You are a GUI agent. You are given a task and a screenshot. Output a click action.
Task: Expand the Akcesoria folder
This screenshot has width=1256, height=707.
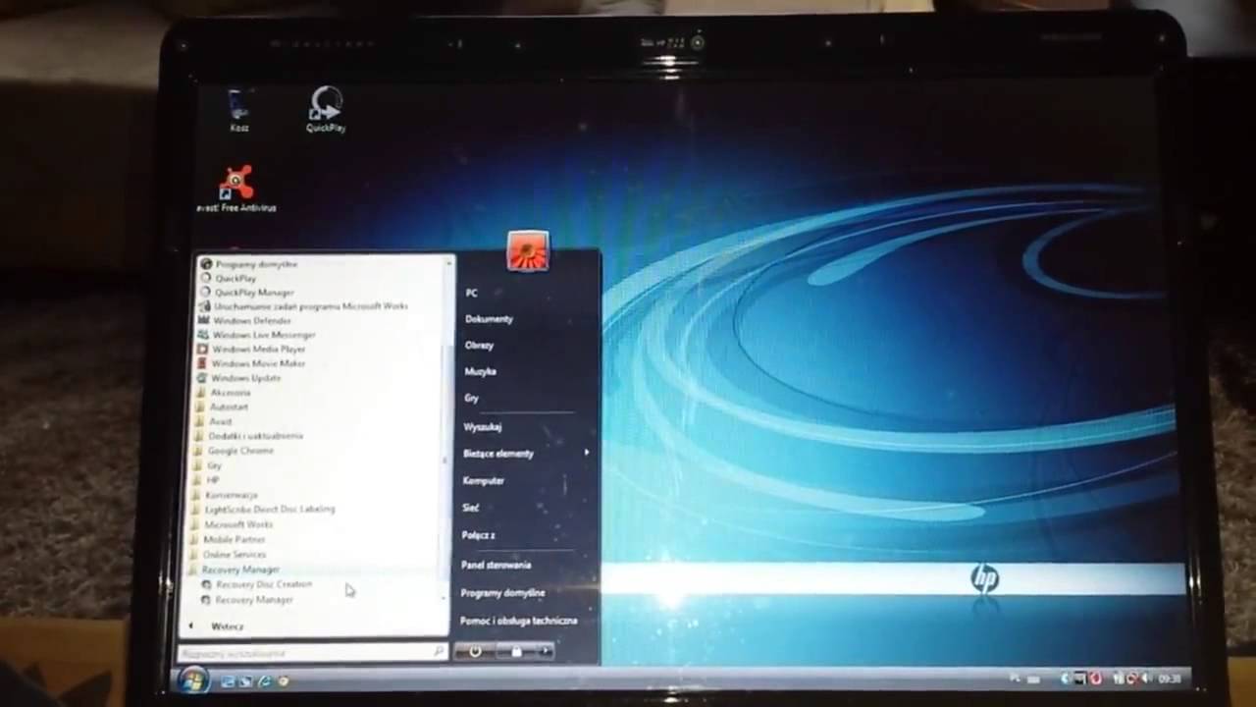click(x=224, y=393)
